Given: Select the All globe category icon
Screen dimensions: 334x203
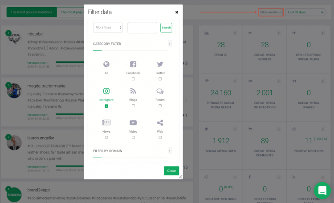Looking at the screenshot, I should click(x=106, y=65).
